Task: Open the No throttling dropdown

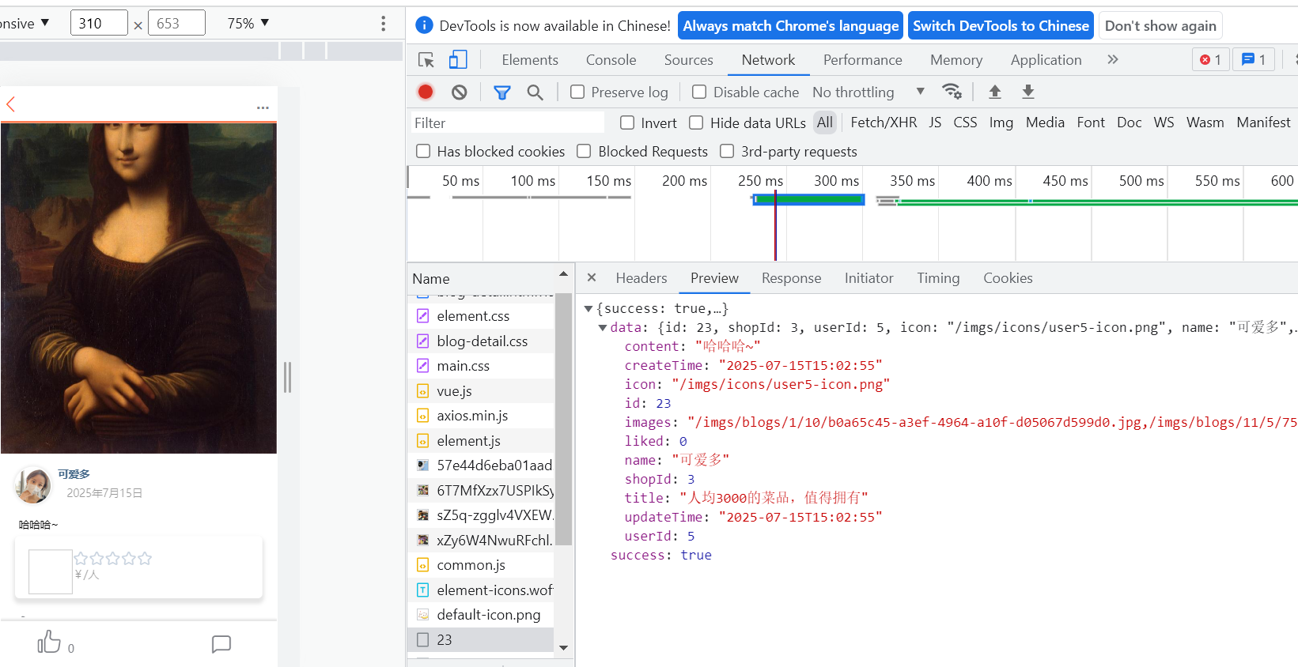Action: click(x=868, y=92)
